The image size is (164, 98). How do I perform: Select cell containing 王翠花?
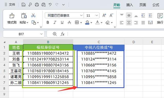(16, 71)
